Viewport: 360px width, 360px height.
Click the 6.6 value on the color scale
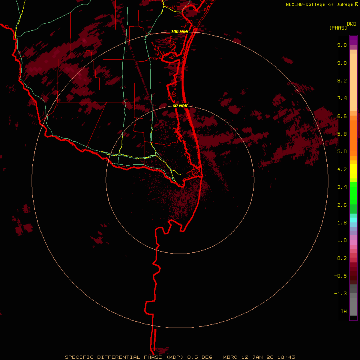342,116
